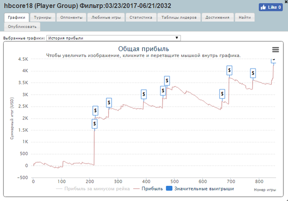Click the $ marker at 4K near game 695
The height and width of the screenshot is (201, 288).
tap(229, 70)
